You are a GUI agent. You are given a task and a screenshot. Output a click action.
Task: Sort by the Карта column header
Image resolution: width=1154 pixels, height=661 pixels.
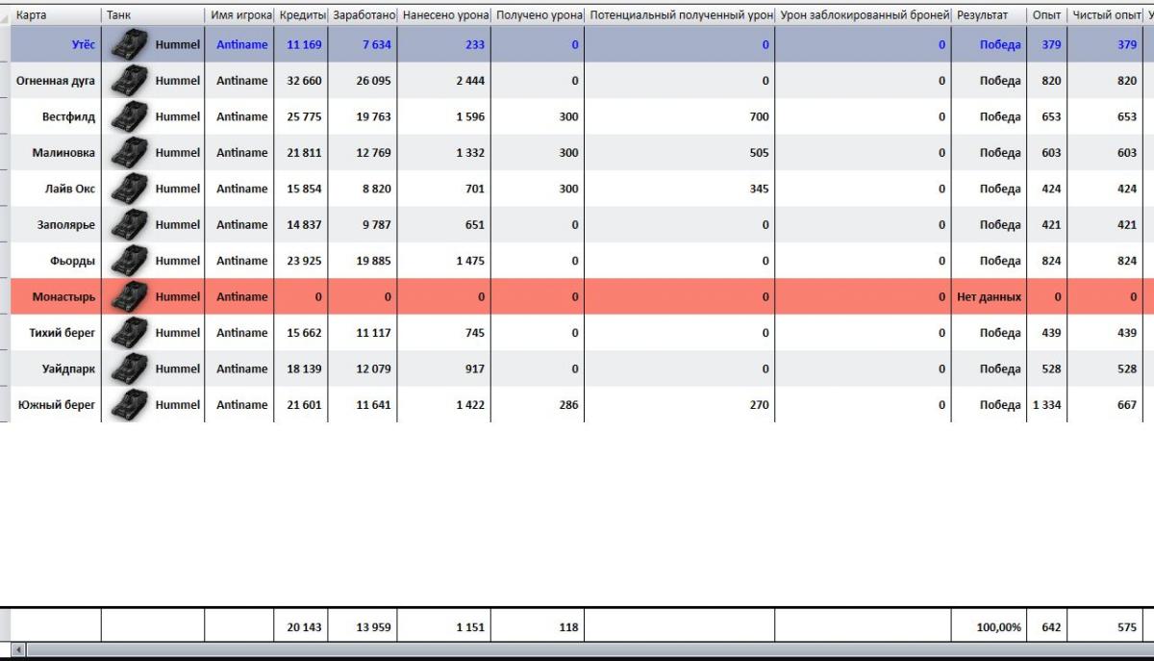(x=55, y=15)
